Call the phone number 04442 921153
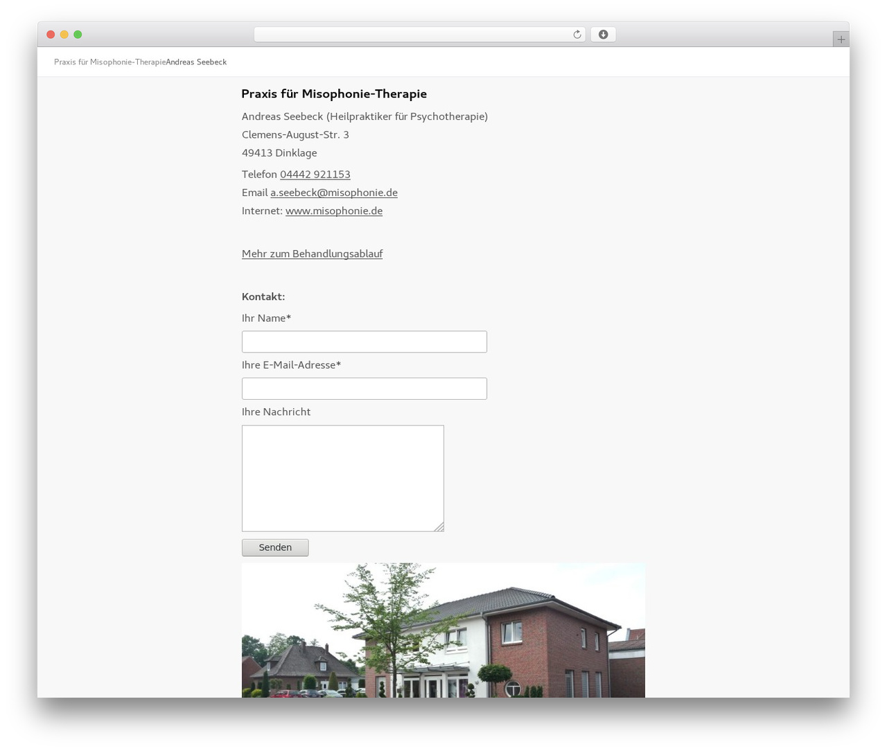 tap(315, 175)
